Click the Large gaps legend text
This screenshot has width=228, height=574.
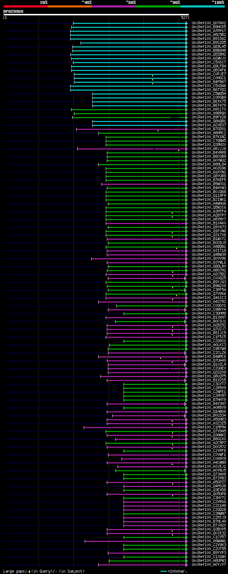(x=44, y=571)
